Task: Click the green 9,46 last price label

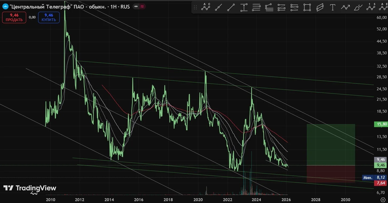Action: (381, 165)
